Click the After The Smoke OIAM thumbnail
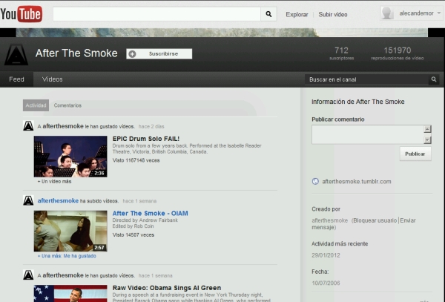Screen dimensions: 445x302 click(70, 231)
